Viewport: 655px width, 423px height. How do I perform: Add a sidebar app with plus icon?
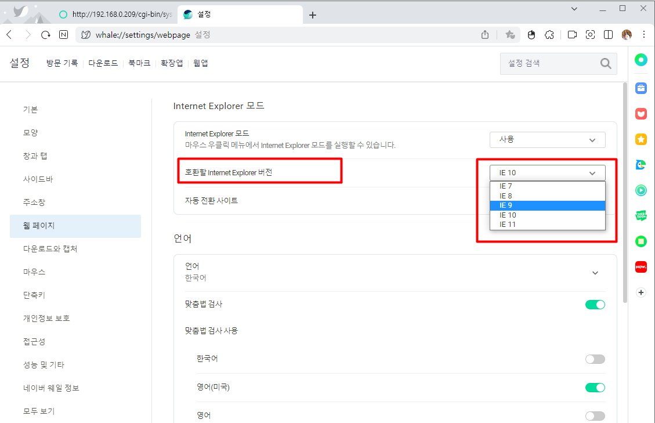pos(641,292)
